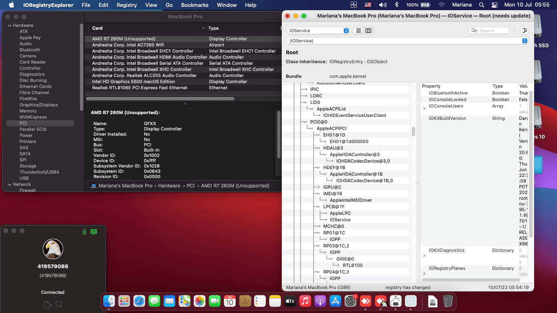557x313 pixels.
Task: Collapse the Hardware section in sidebar
Action: (9, 25)
